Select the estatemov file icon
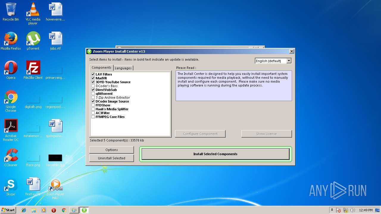 [33, 131]
